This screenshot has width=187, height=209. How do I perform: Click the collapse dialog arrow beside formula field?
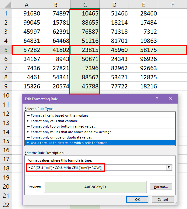pyautogui.click(x=169, y=168)
